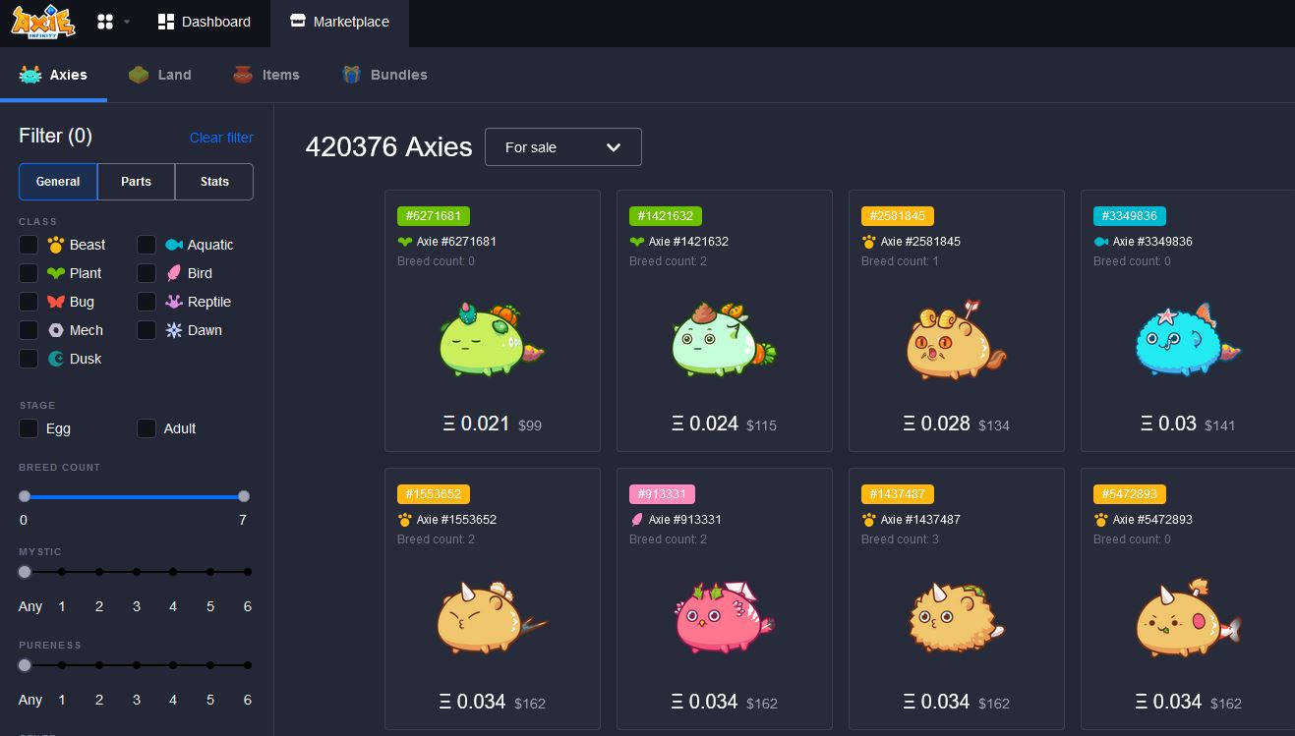Viewport: 1295px width, 736px height.
Task: Click the Aquatic fish icon in filters
Action: pos(174,245)
